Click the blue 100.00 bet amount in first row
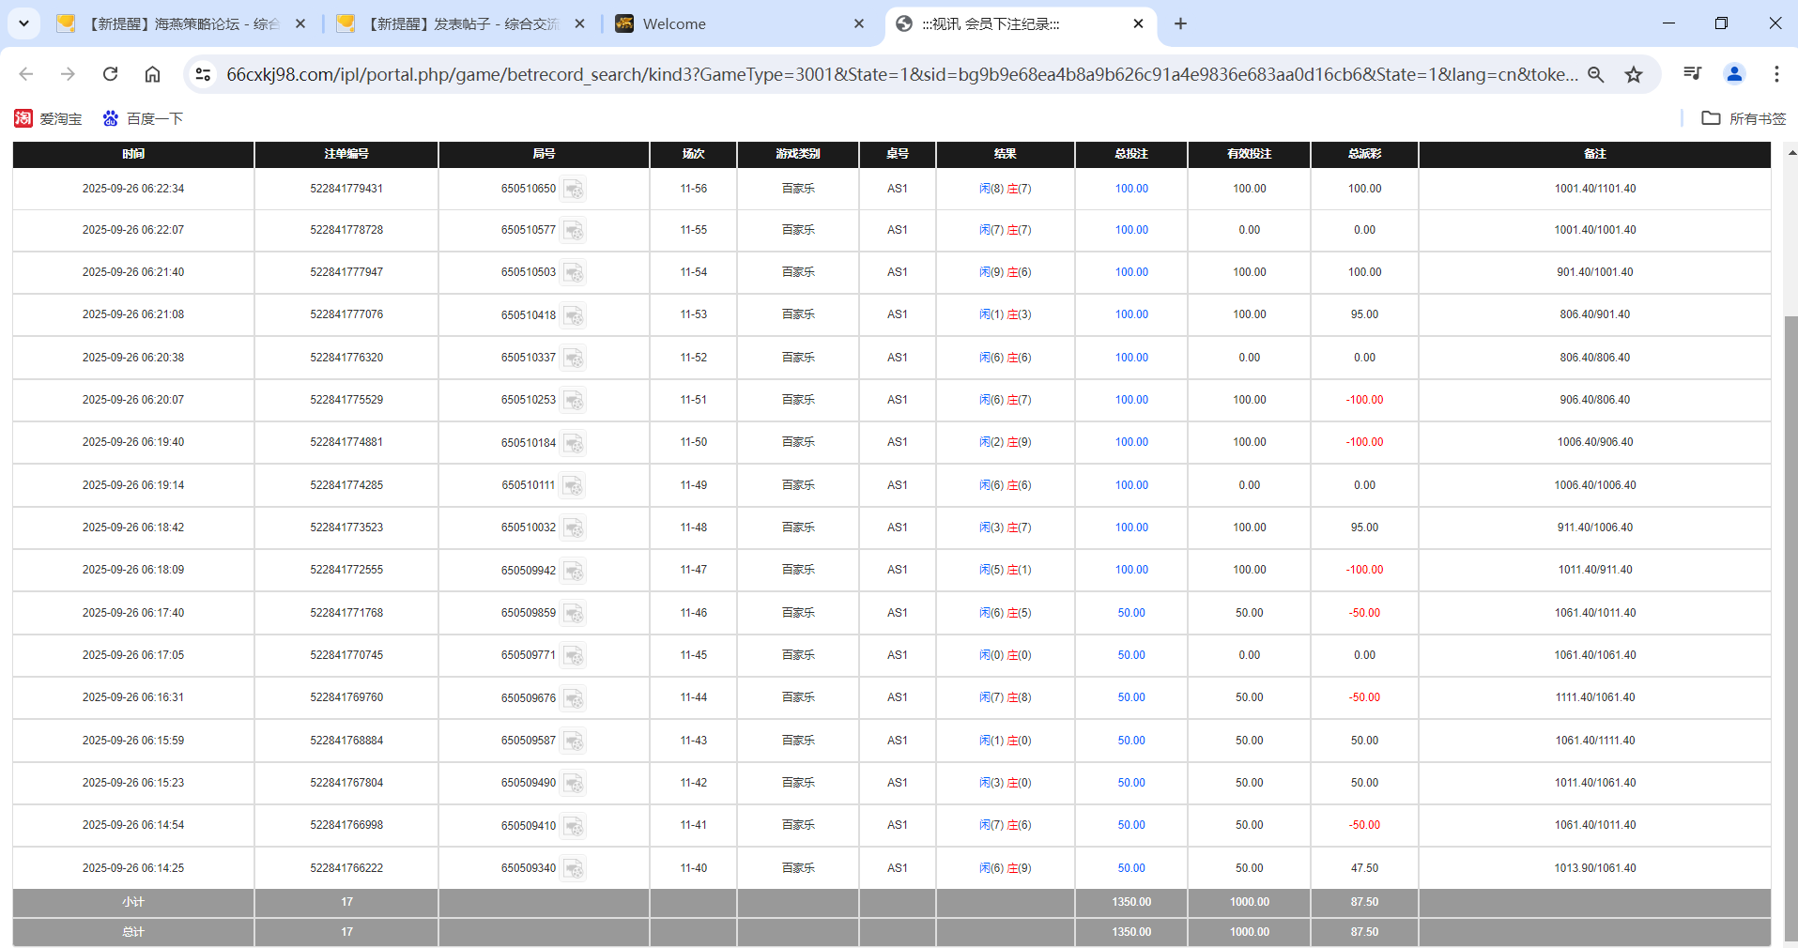The width and height of the screenshot is (1798, 948). click(1130, 189)
